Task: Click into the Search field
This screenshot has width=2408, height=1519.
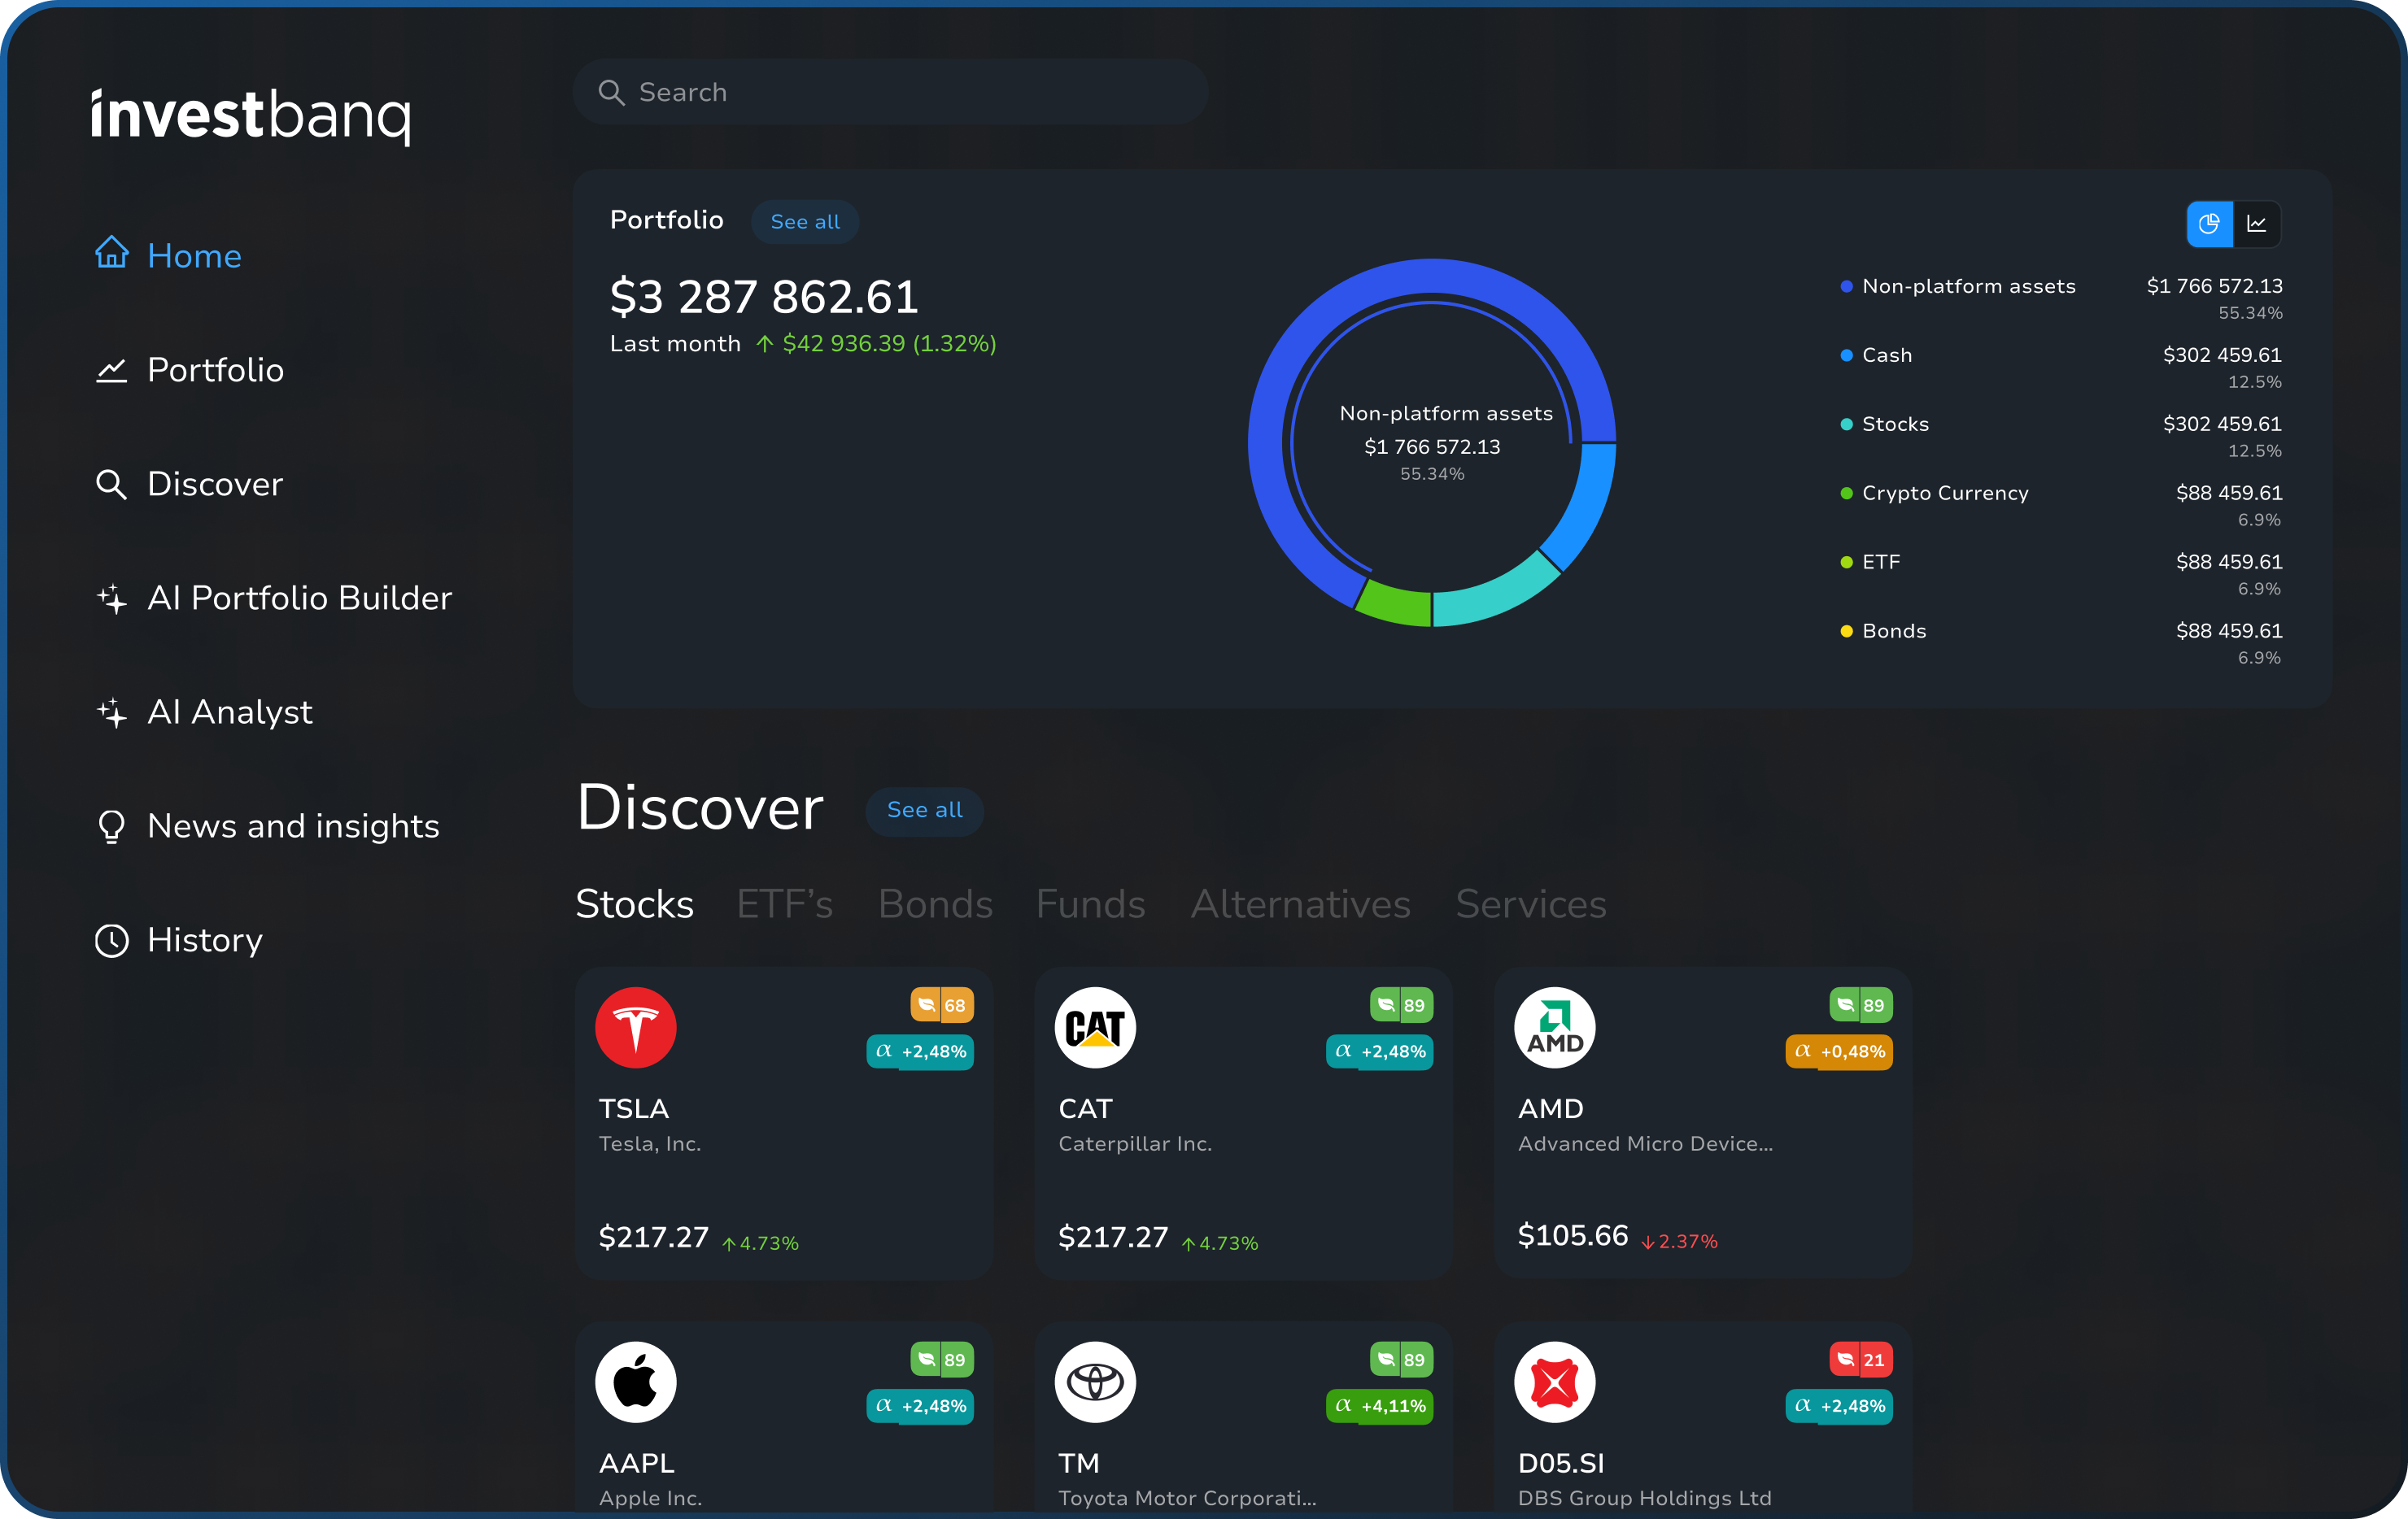Action: pos(890,92)
